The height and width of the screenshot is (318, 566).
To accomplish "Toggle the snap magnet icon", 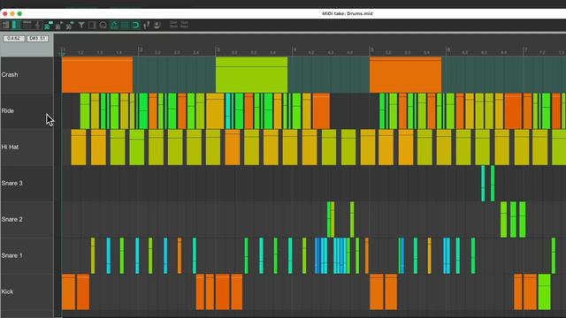I will point(135,25).
